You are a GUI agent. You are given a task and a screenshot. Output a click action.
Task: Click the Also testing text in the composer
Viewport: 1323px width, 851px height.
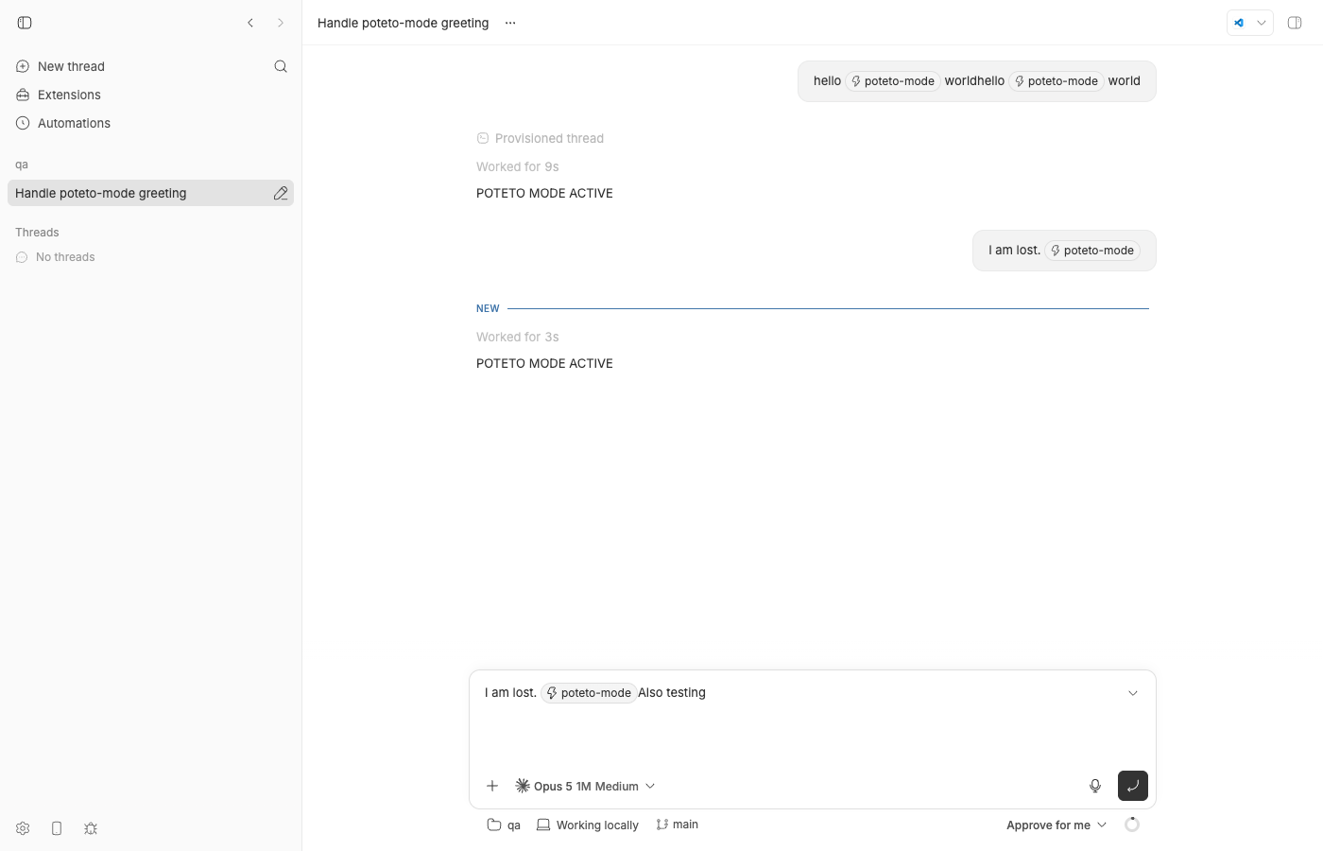tap(672, 693)
